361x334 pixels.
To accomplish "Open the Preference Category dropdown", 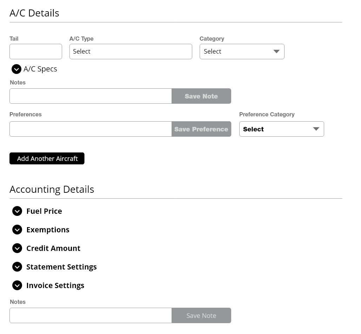I will (x=281, y=129).
